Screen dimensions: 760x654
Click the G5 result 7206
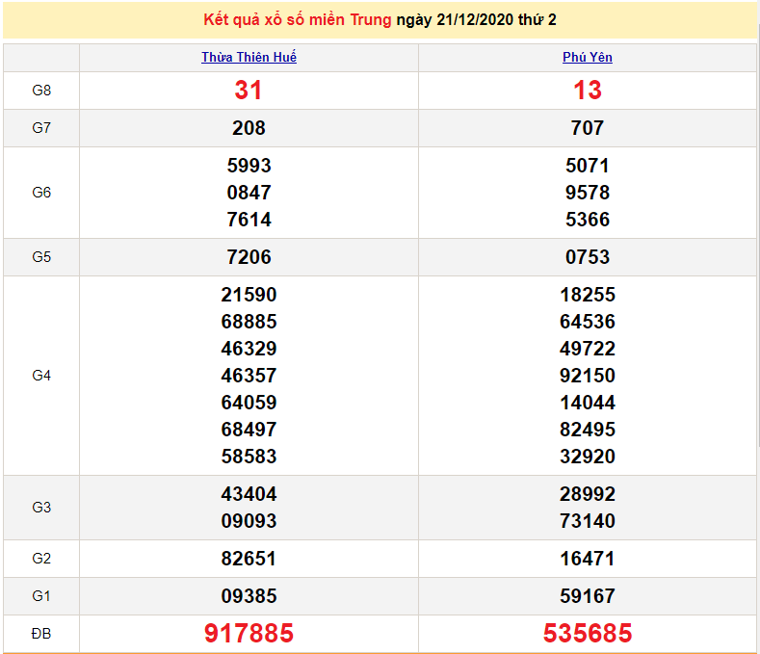249,257
